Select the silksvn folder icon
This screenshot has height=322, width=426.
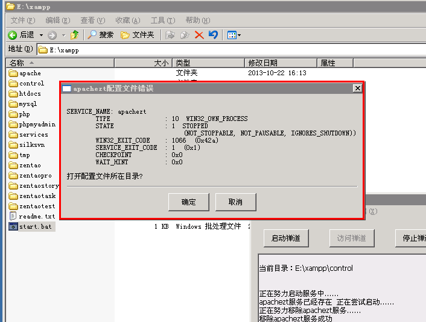click(13, 144)
